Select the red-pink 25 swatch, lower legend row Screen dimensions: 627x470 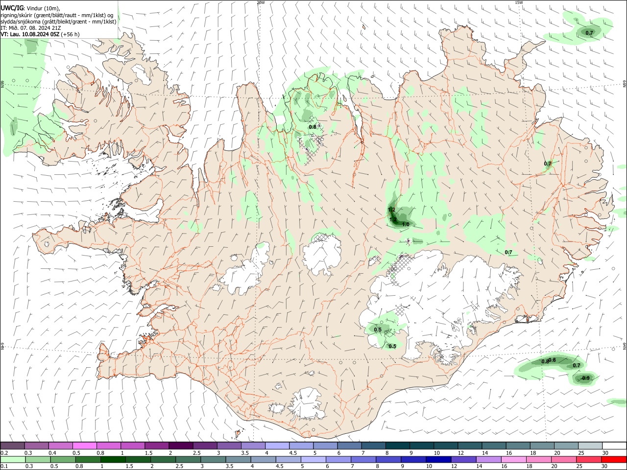[x=588, y=460]
